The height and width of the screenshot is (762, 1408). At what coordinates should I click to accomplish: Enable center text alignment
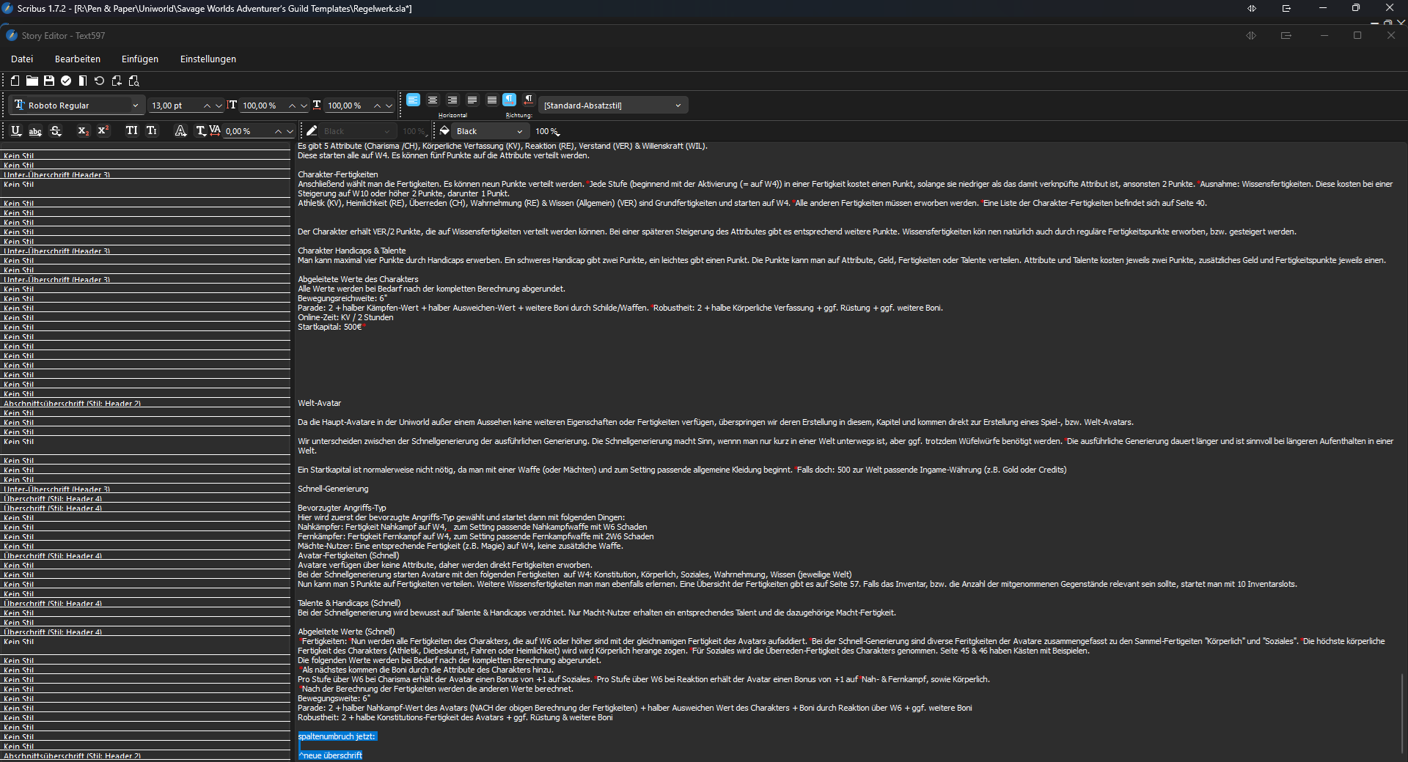pyautogui.click(x=433, y=100)
